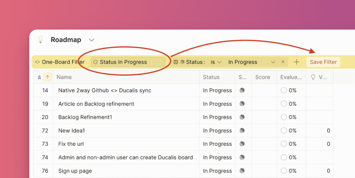
Task: Open the 'is' condition dropdown
Action: coord(216,62)
